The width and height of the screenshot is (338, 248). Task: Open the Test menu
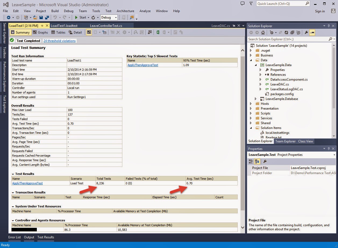pyautogui.click(x=108, y=11)
